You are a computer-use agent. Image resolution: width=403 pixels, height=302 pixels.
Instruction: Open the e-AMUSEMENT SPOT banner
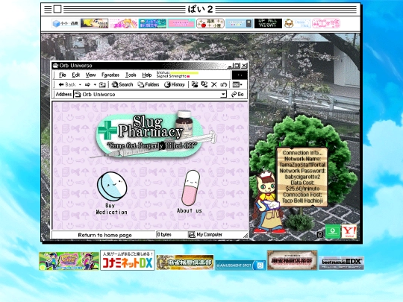pyautogui.click(x=240, y=265)
